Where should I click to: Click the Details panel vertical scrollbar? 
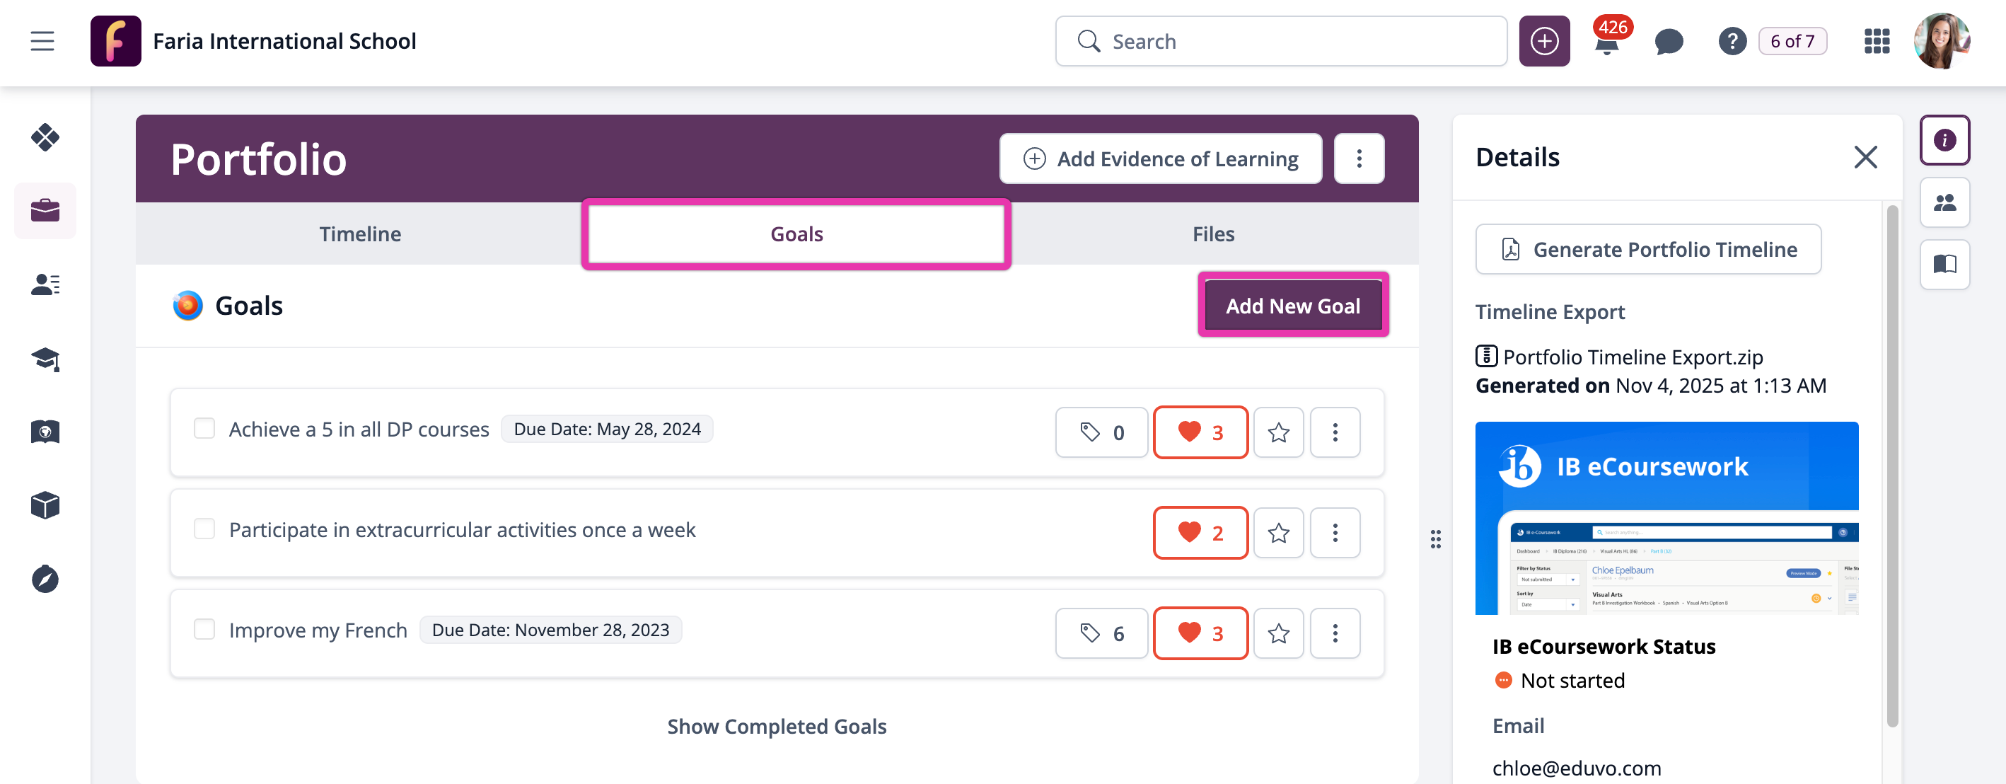[1891, 468]
